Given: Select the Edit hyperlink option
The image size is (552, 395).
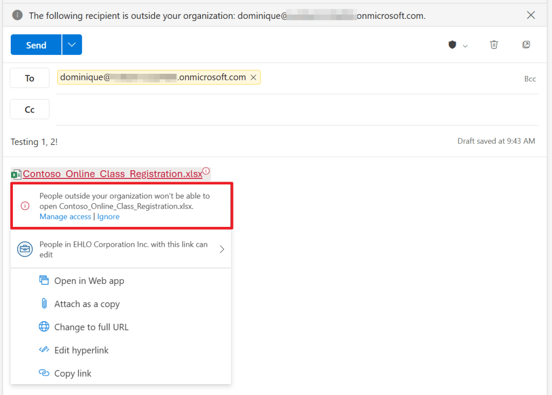Looking at the screenshot, I should pos(81,350).
